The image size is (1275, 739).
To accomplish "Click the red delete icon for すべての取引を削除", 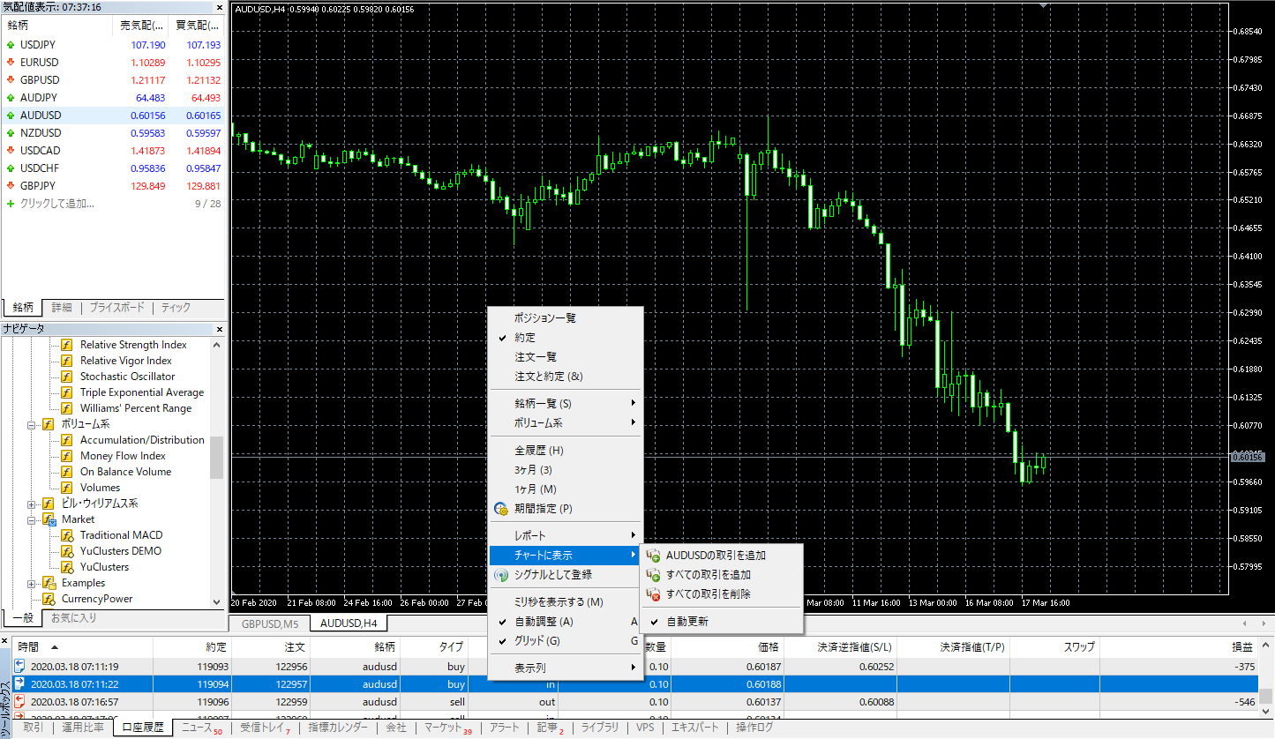I will click(653, 594).
